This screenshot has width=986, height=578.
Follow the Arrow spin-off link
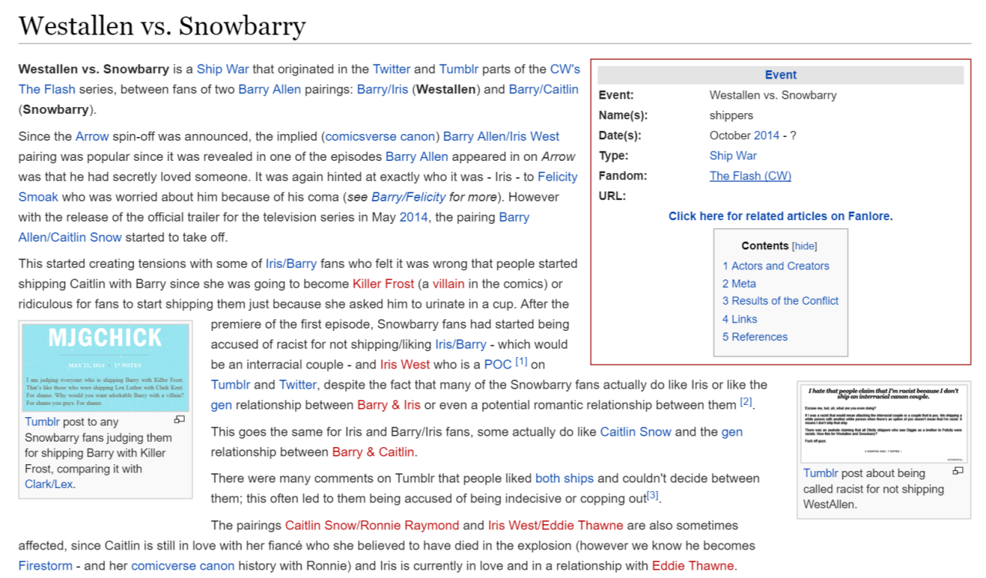(92, 136)
